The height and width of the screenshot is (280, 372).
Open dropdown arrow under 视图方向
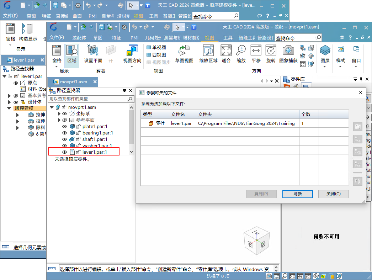click(x=132, y=67)
